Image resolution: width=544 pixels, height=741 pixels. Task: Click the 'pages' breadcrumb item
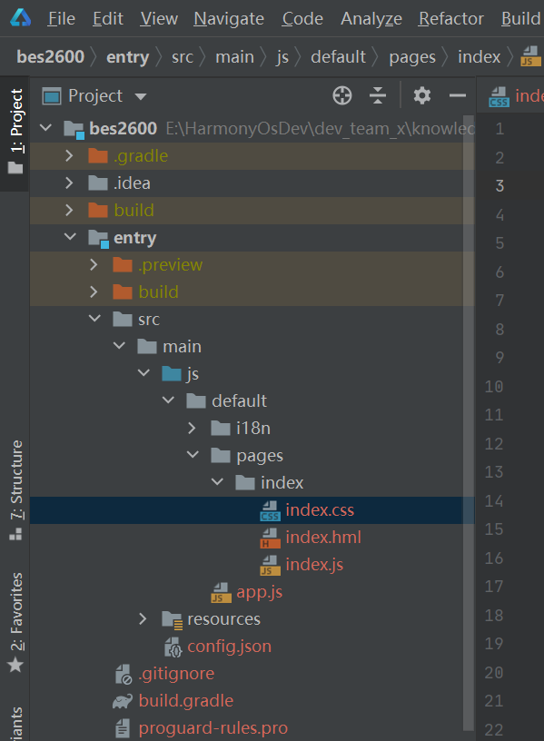(412, 57)
